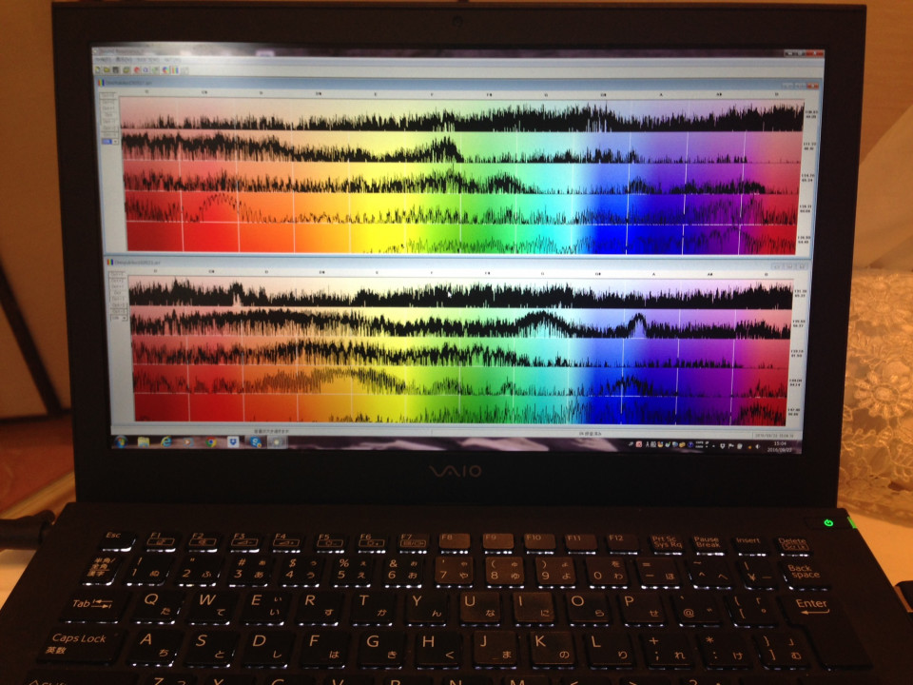Open Internet Explorer from the taskbar
The height and width of the screenshot is (685, 913).
166,442
